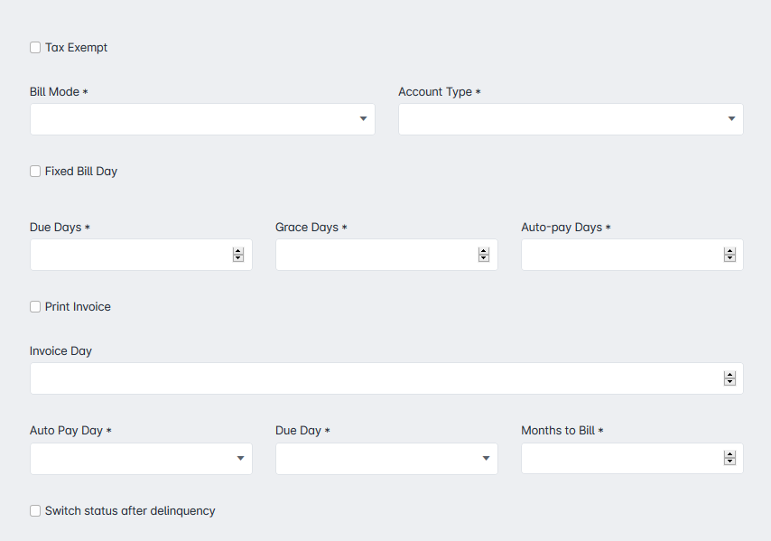Decrease Due Days with down arrow

[x=238, y=258]
